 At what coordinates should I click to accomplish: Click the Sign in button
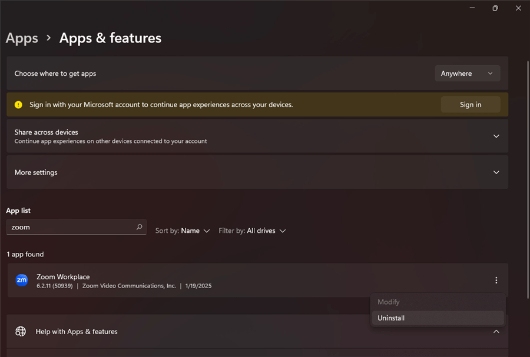470,105
